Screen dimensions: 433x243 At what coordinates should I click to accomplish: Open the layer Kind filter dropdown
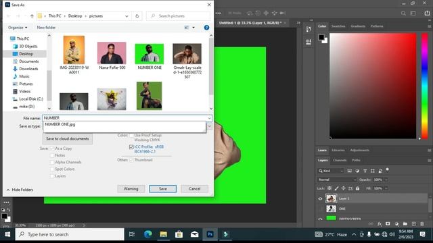331,171
